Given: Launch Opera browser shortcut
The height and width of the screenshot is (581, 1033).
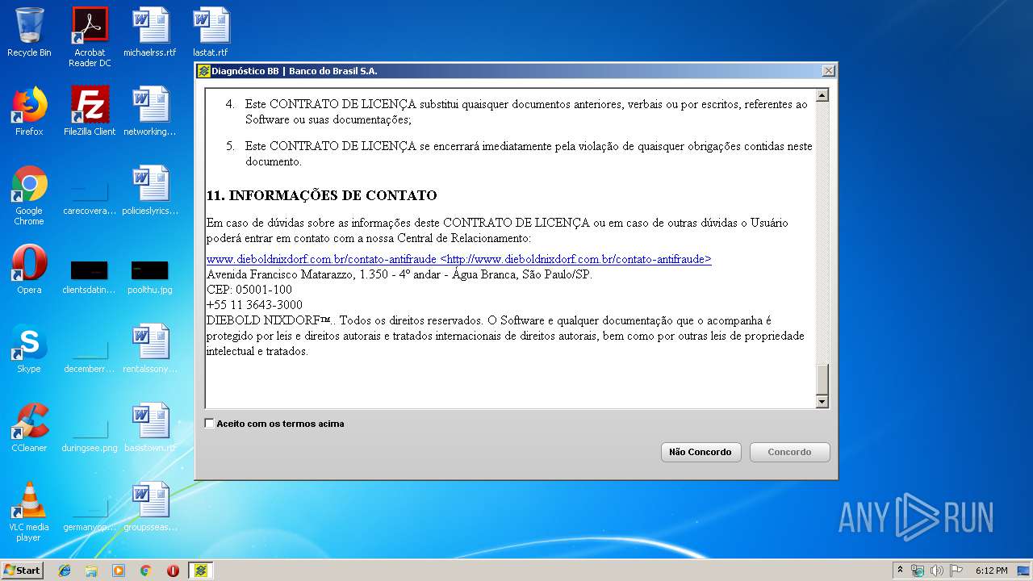Looking at the screenshot, I should click(x=29, y=270).
